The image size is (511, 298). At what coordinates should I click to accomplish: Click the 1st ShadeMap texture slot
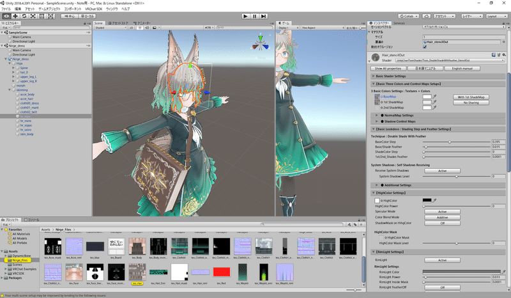tap(377, 102)
